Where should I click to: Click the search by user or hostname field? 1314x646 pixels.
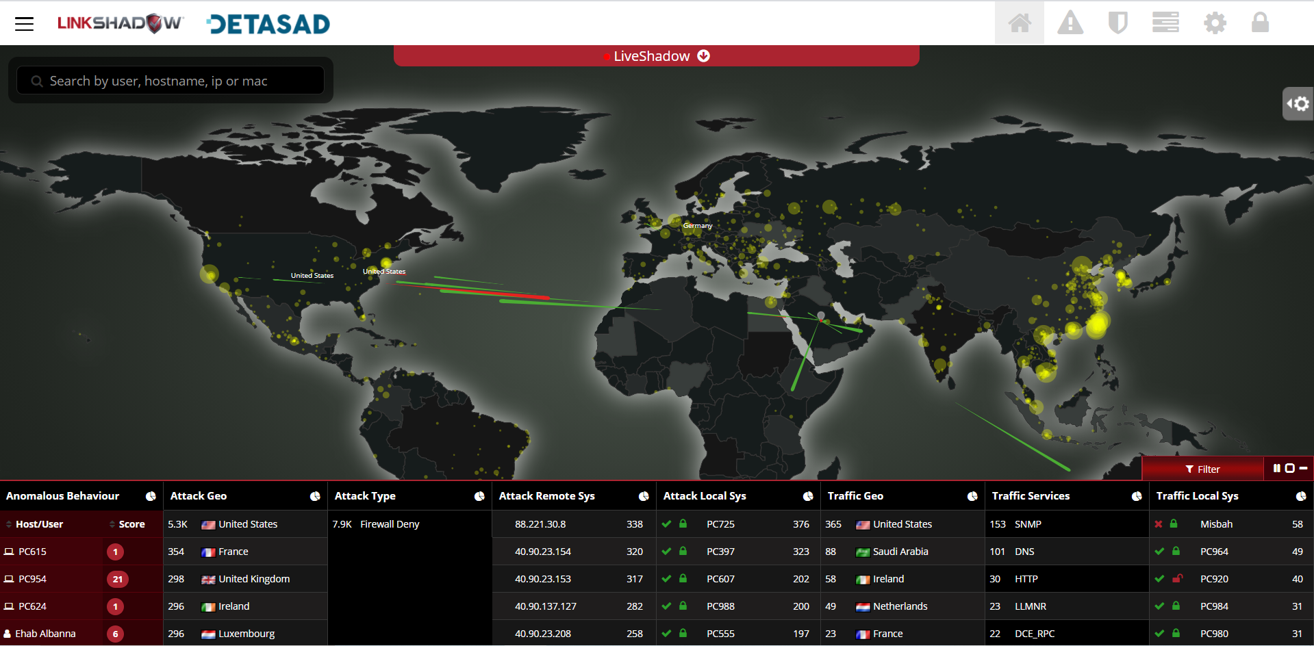pos(171,81)
